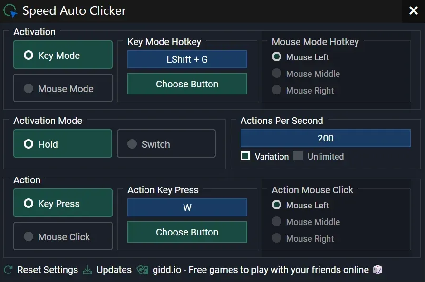Viewport: 425px width, 282px height.
Task: Switch activation mode to Switch
Action: [x=166, y=143]
